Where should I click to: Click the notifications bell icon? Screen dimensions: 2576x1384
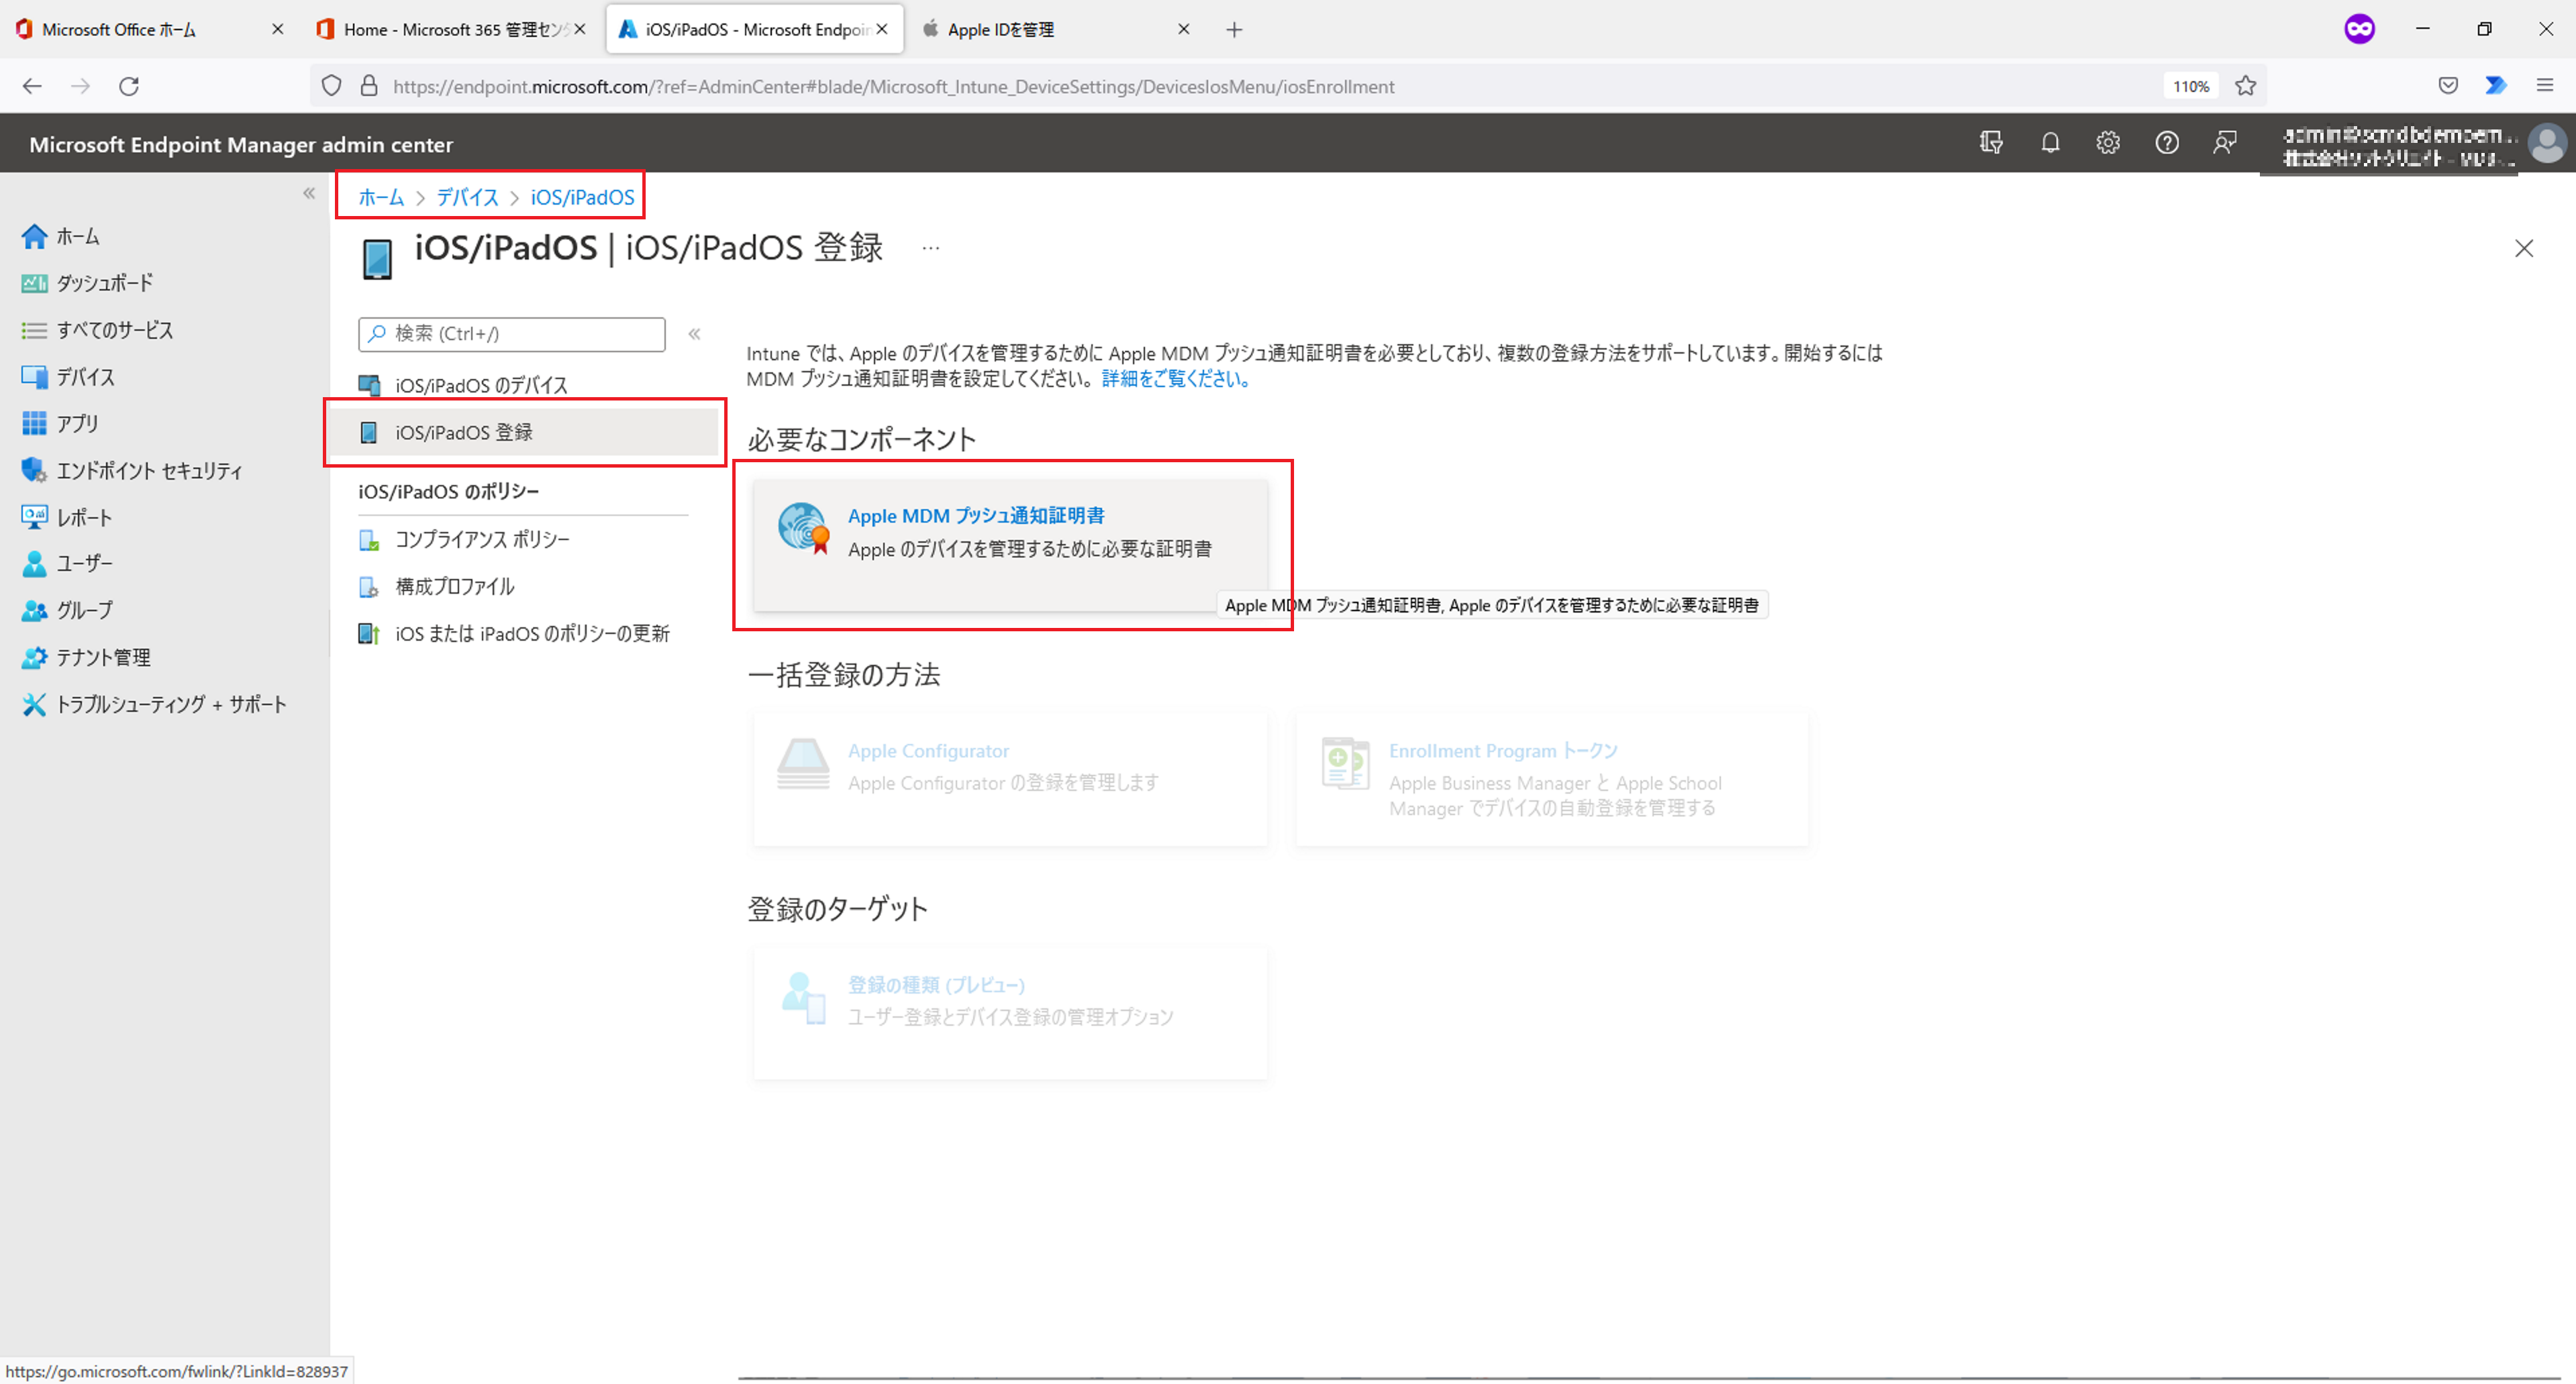2050,143
